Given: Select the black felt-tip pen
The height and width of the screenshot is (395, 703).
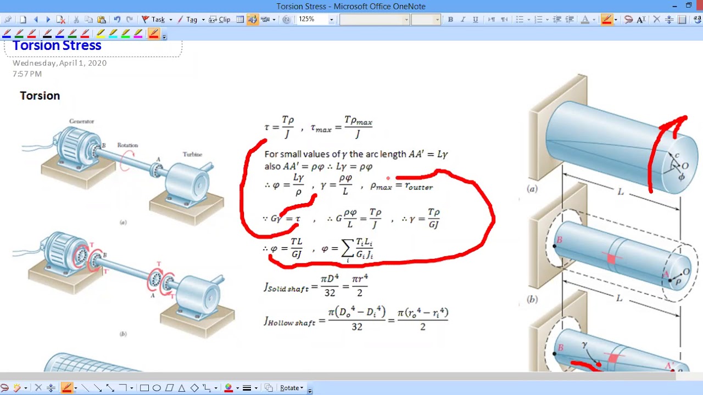Looking at the screenshot, I should [47, 33].
